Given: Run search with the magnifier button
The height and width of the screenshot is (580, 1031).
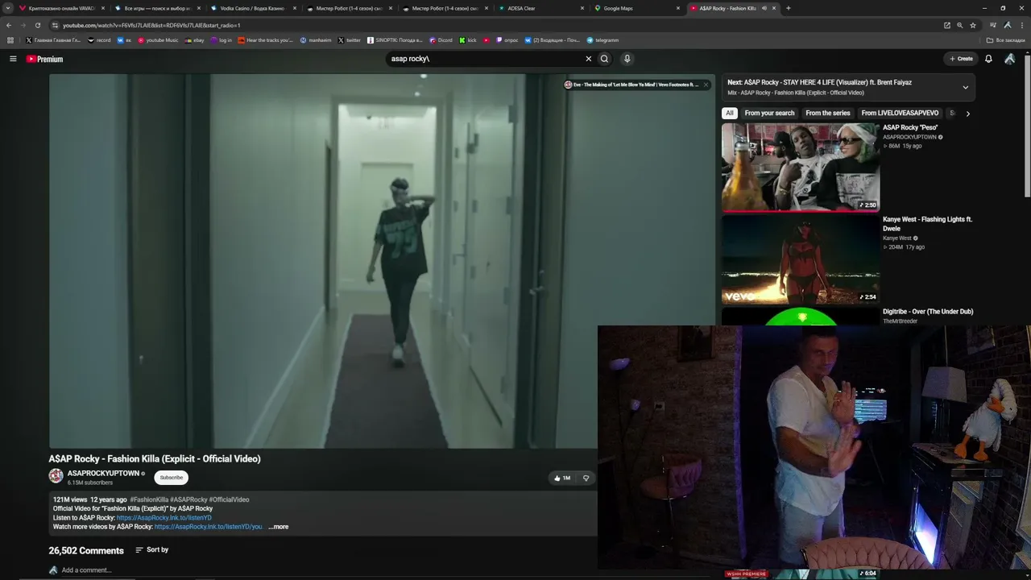Looking at the screenshot, I should [604, 59].
